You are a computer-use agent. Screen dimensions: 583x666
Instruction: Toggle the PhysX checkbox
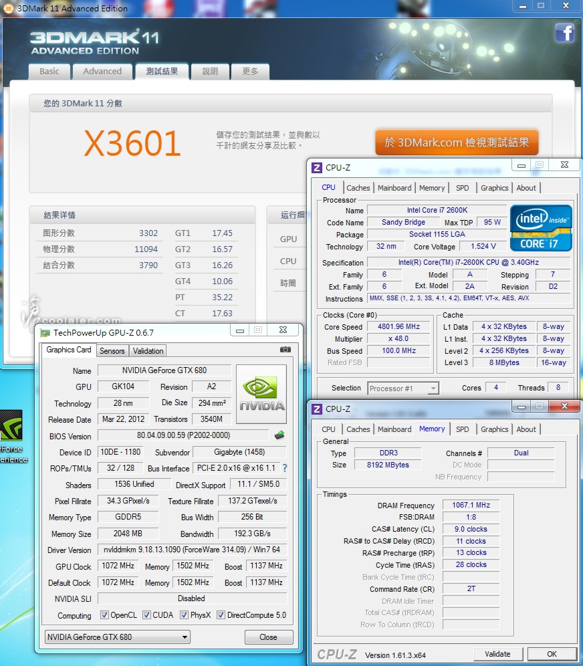185,615
